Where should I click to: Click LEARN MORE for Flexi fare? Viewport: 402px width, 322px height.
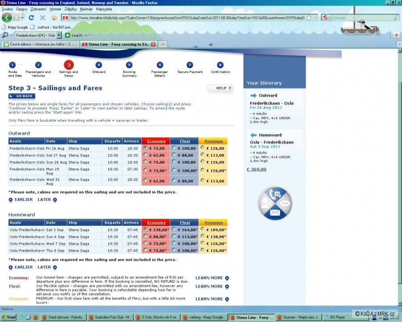(212, 286)
